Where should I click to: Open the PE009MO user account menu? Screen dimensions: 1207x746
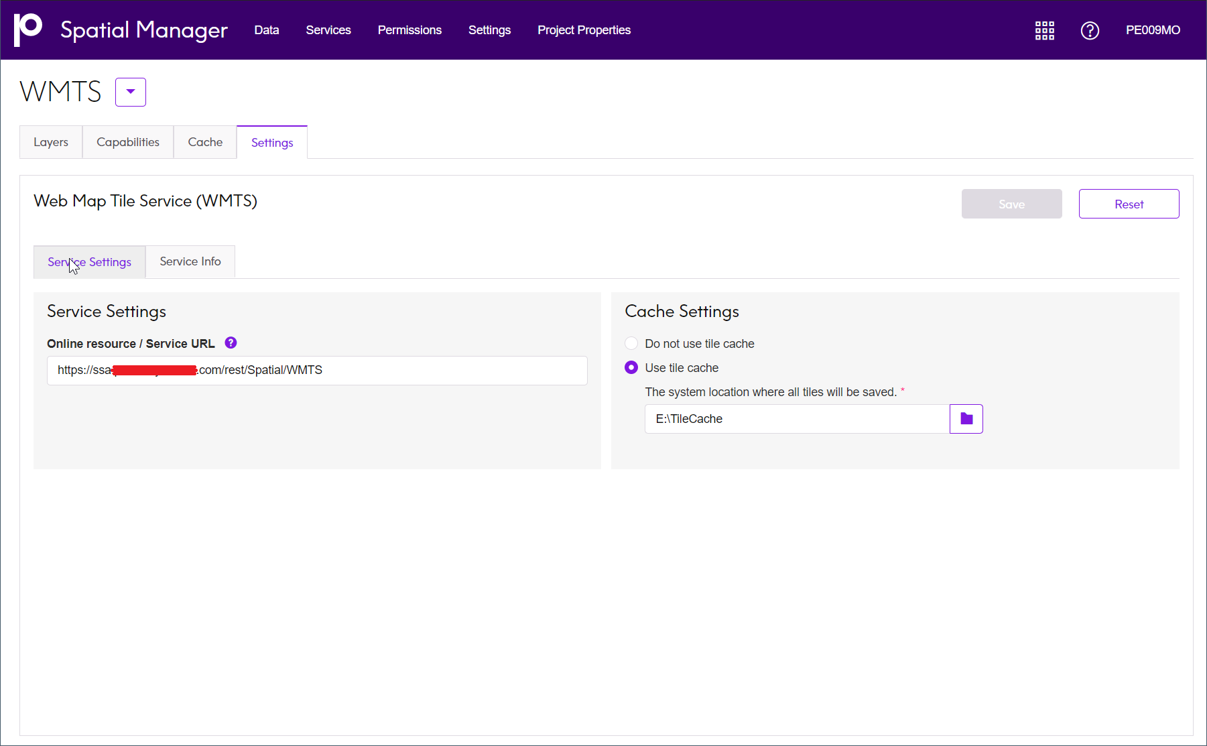(x=1153, y=30)
